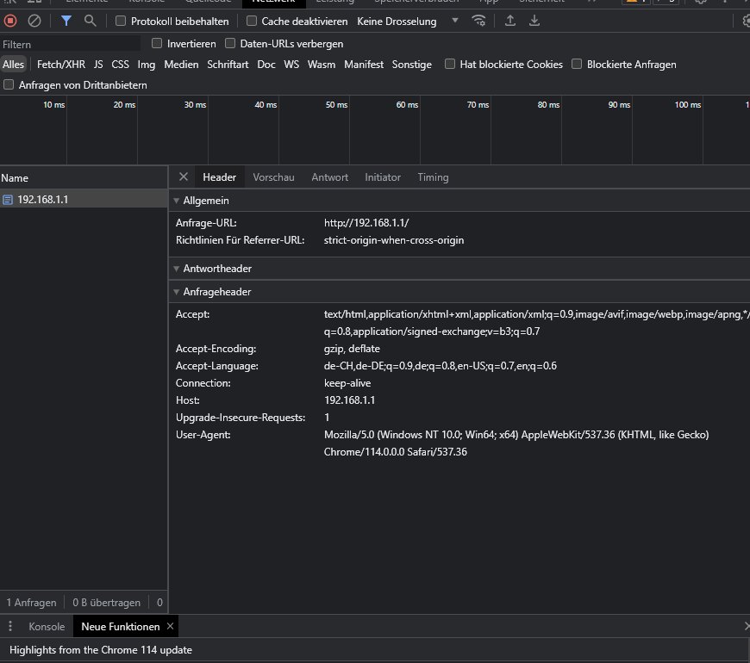Enable the Protokoll beibehalten checkbox
Viewport: 750px width, 663px height.
point(121,21)
